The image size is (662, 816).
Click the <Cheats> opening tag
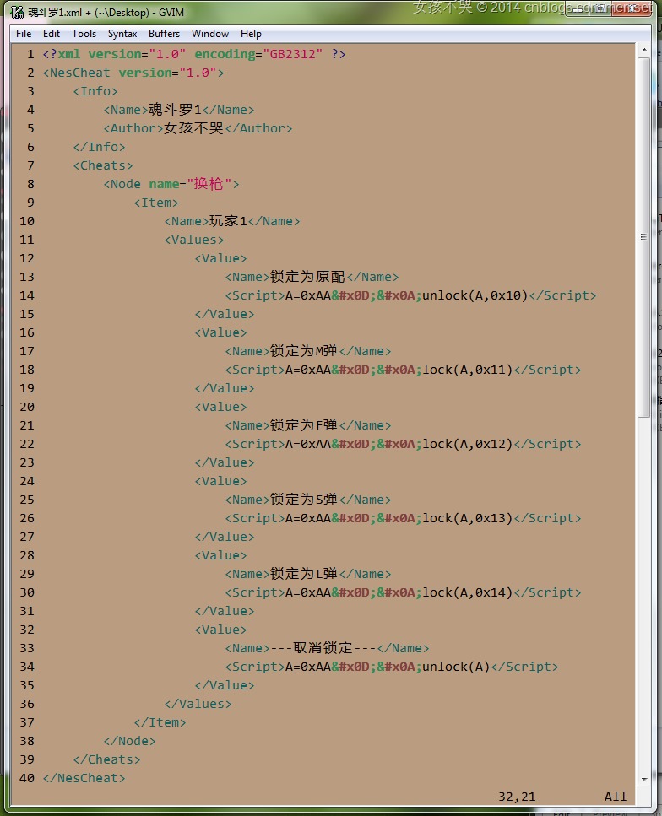[103, 165]
